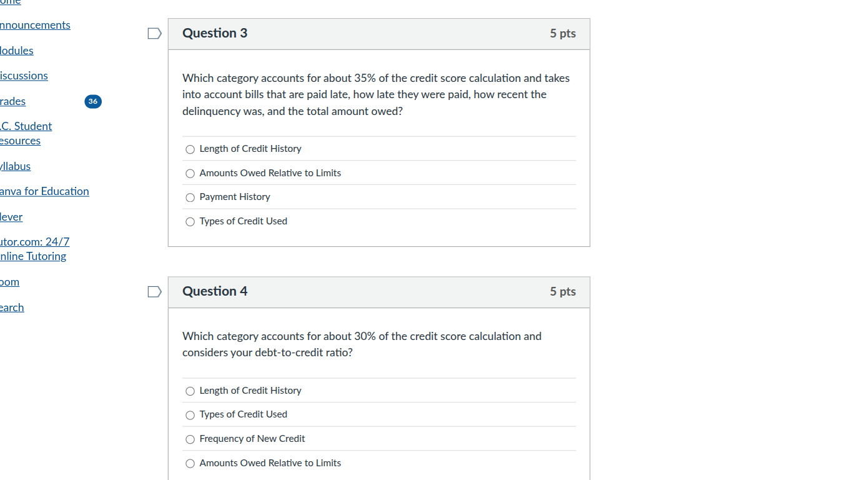Flag Question 4 for review
The height and width of the screenshot is (480, 853).
click(154, 291)
